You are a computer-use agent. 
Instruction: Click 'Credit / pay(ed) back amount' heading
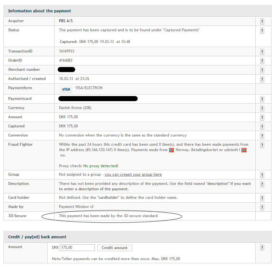pyautogui.click(x=37, y=237)
